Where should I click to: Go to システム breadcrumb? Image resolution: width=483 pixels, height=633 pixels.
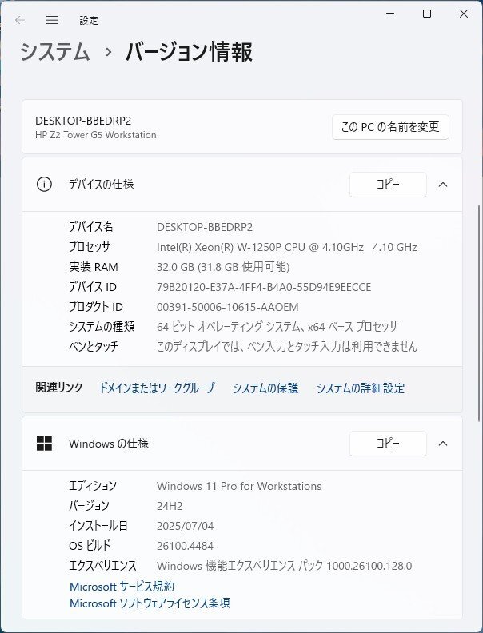55,52
